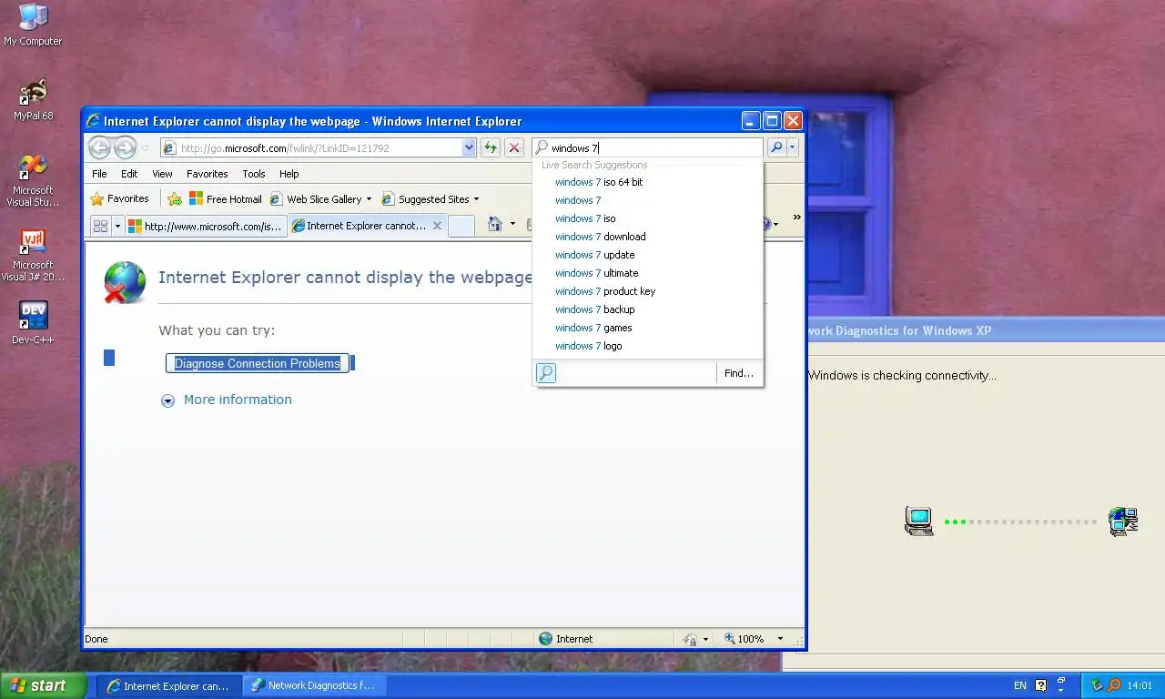The height and width of the screenshot is (699, 1165).
Task: Open the recent pages dropdown beside Forward
Action: (x=145, y=148)
